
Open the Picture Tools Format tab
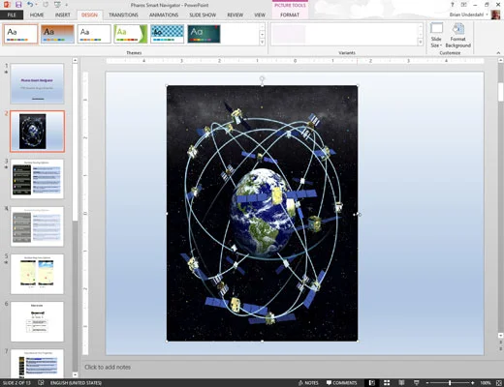point(290,15)
